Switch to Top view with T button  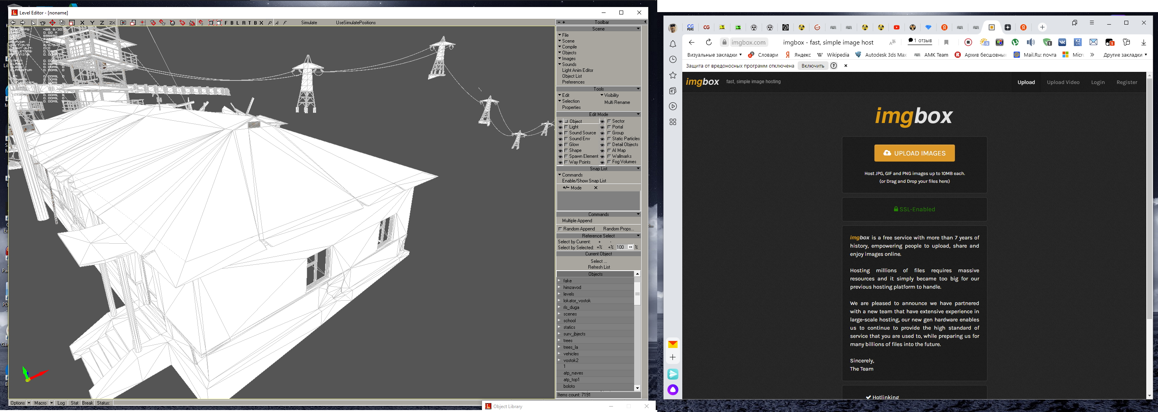[250, 22]
